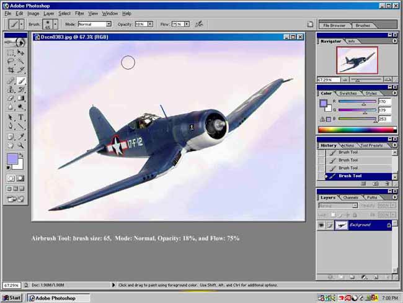
Task: Click the zoom out button in Navigator
Action: coord(345,80)
